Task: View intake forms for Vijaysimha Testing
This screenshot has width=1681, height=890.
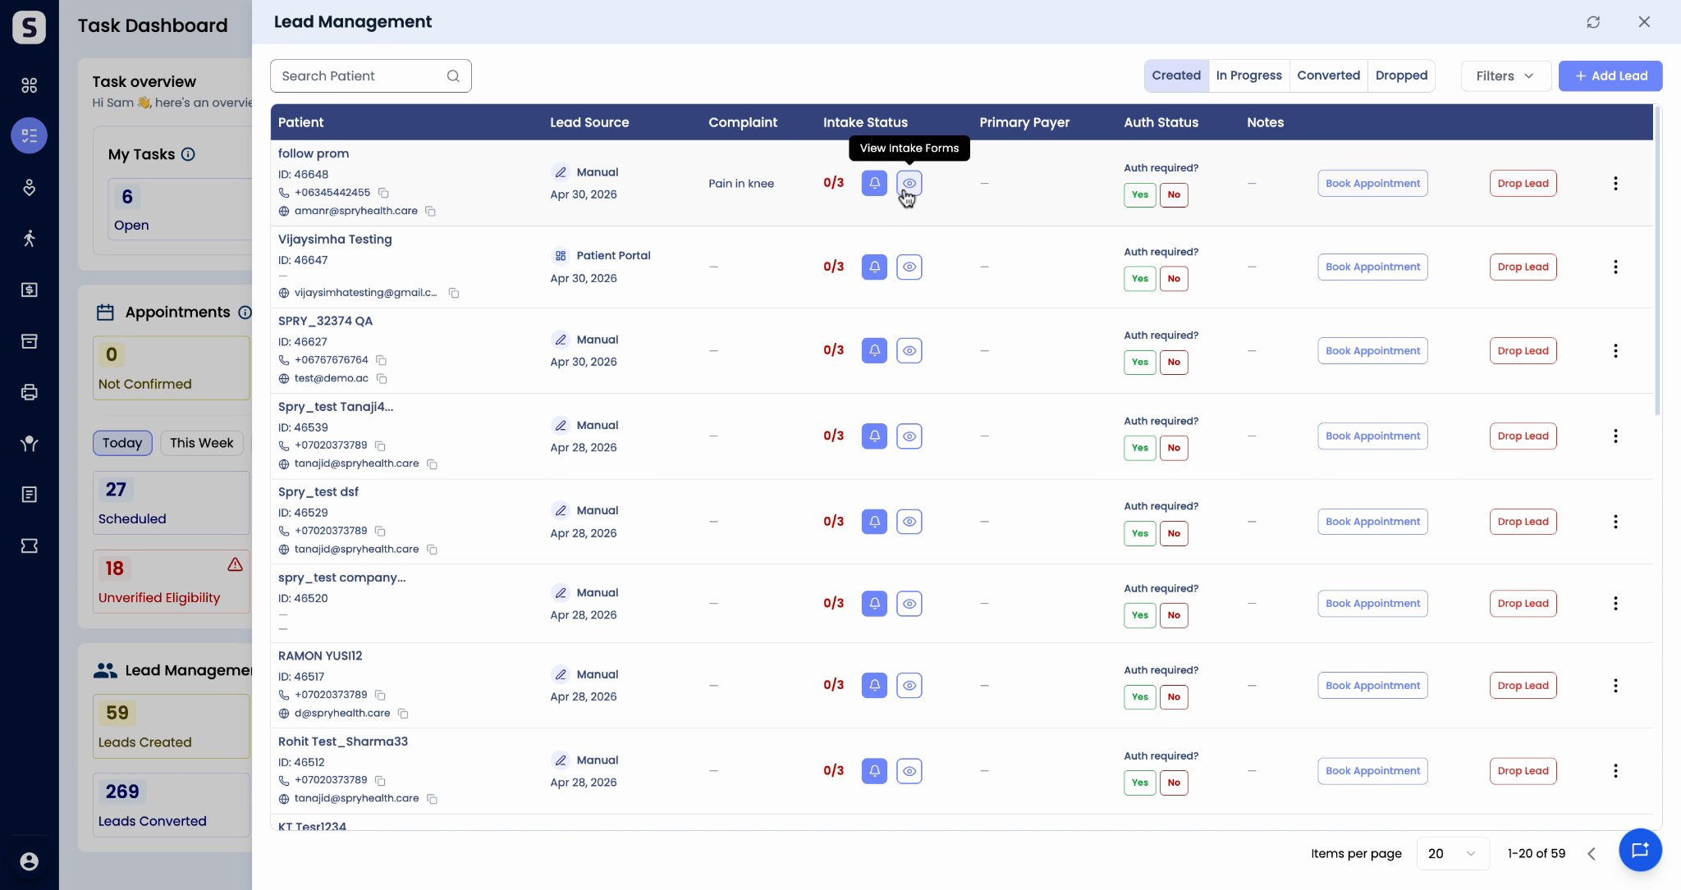Action: point(909,267)
